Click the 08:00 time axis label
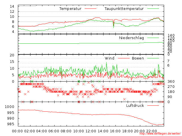This screenshot has height=136, width=182. (66, 131)
